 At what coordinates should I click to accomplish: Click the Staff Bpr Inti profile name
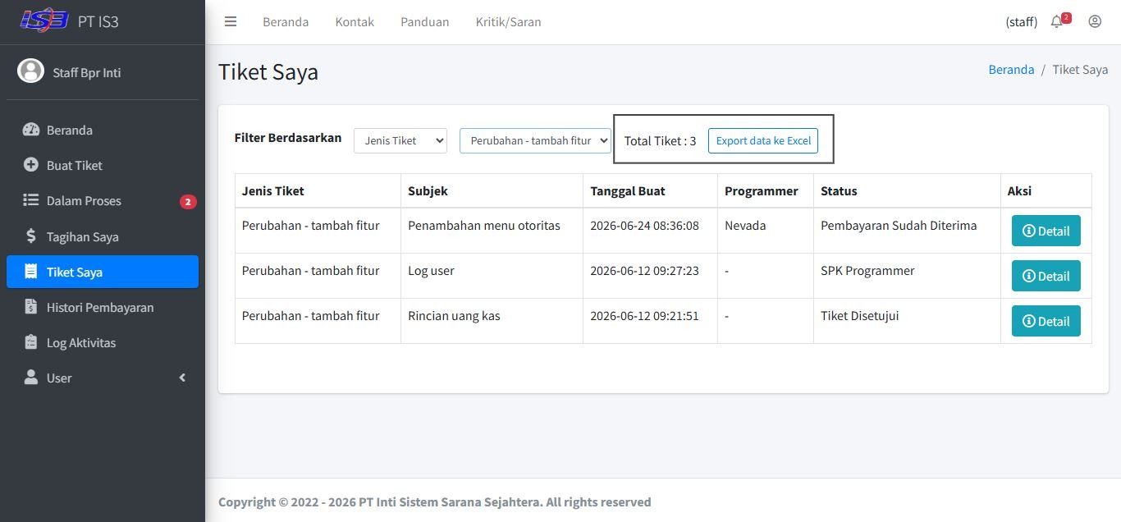87,72
